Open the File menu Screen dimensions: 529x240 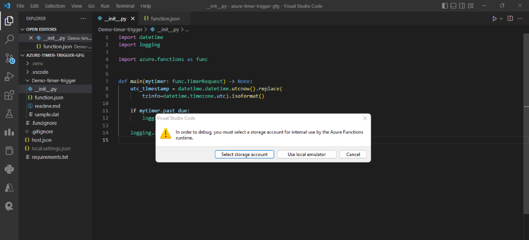(x=20, y=6)
